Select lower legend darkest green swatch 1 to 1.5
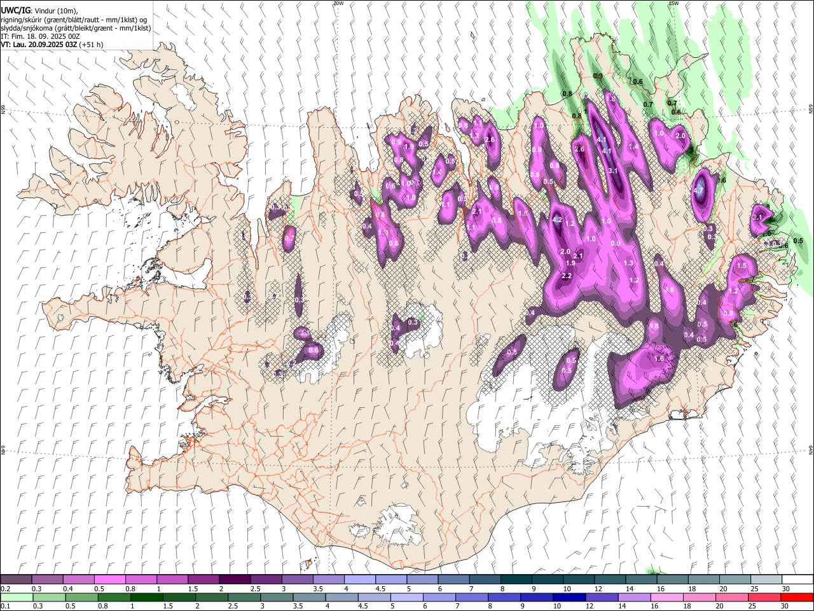The image size is (814, 611). pos(147,598)
